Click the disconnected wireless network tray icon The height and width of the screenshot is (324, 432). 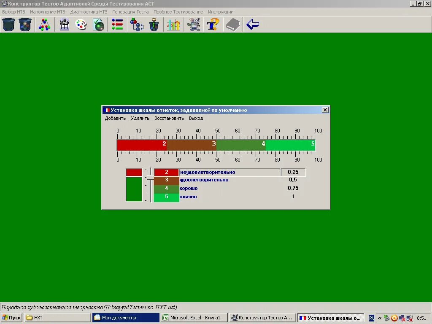tap(409, 318)
